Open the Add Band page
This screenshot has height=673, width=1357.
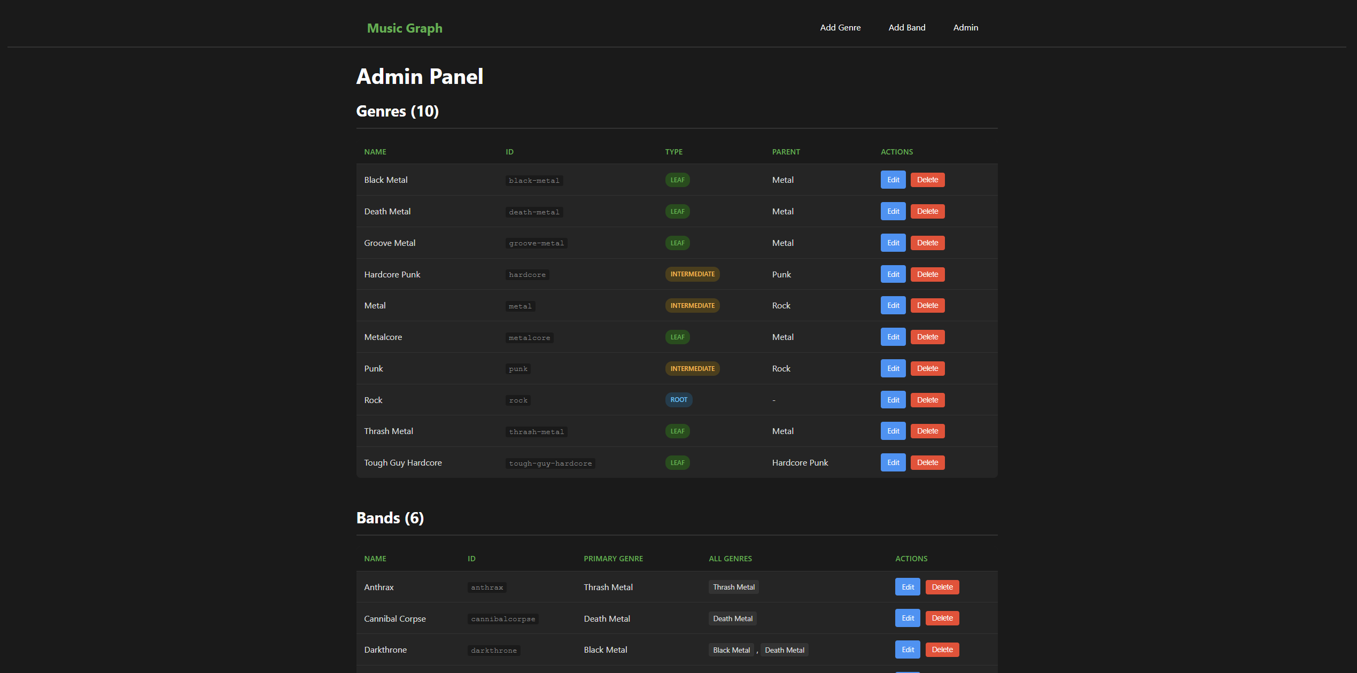pyautogui.click(x=906, y=27)
